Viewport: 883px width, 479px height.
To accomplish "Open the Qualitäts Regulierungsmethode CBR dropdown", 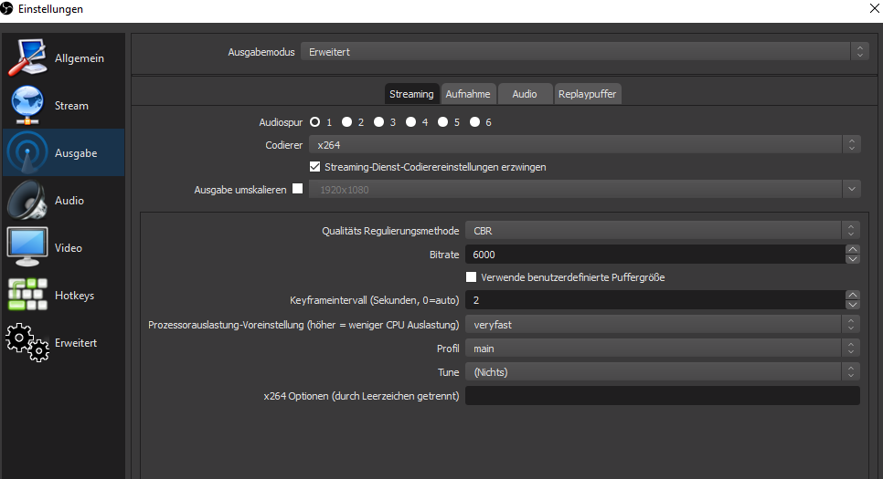I will pyautogui.click(x=662, y=231).
